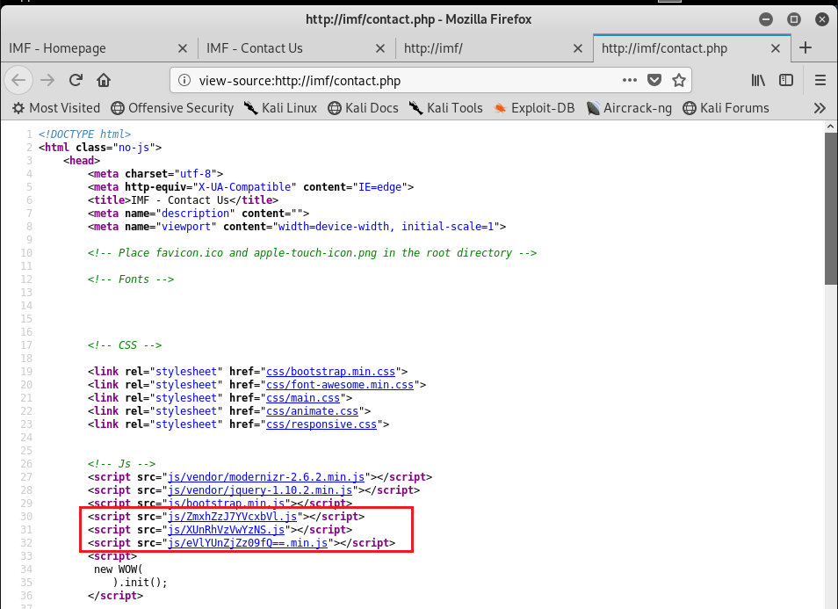Open css/font-awesome.min.css link
The height and width of the screenshot is (609, 838).
click(340, 385)
